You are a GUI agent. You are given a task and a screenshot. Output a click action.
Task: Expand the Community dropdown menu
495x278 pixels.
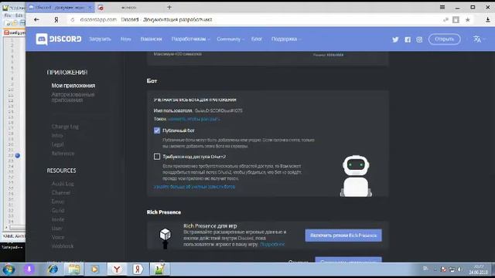(230, 39)
